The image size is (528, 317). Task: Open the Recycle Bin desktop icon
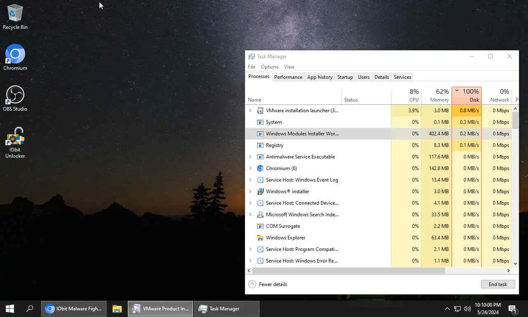pos(15,17)
